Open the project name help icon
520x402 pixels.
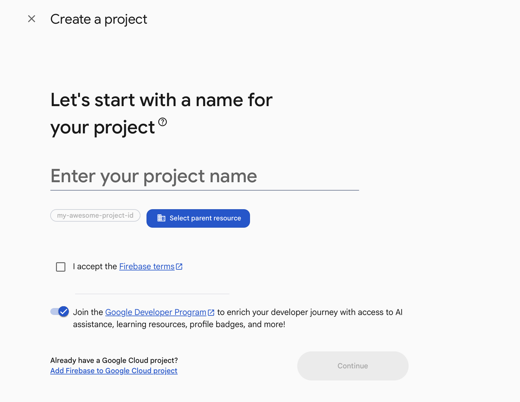tap(163, 122)
